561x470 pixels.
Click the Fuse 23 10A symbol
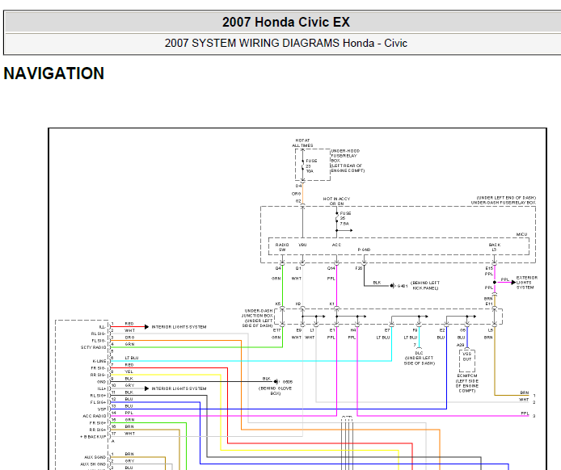click(303, 165)
